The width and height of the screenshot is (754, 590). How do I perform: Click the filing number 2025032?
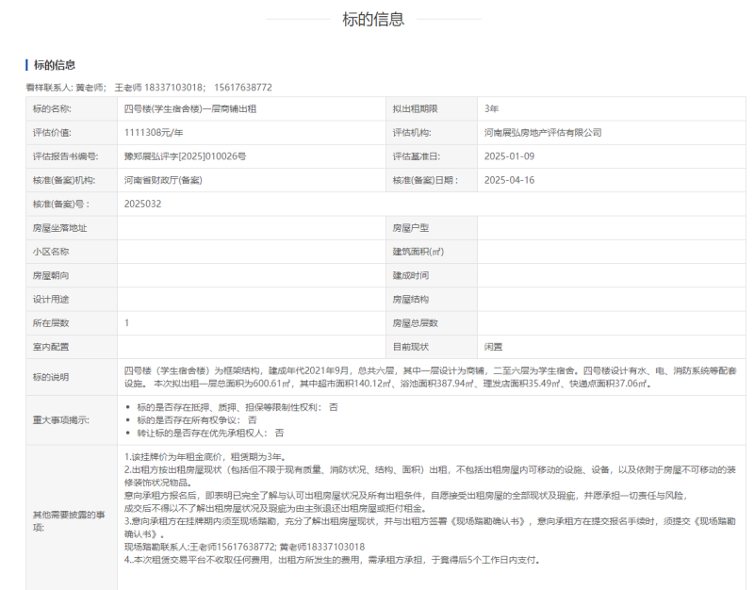coord(142,204)
